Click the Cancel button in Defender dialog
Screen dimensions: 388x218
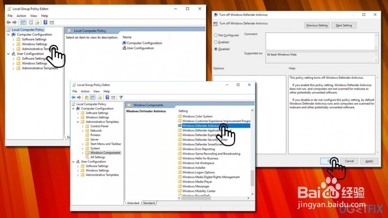349,161
